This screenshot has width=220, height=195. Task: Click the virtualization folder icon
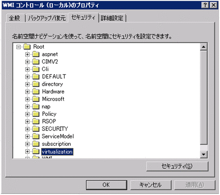(x=36, y=151)
